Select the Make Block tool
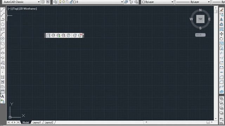Screen dimensions: 225x126 (x=2, y=68)
